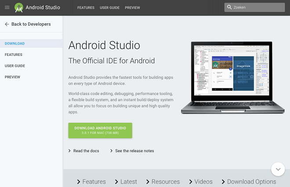Click the chevron before Latest

(x=116, y=182)
